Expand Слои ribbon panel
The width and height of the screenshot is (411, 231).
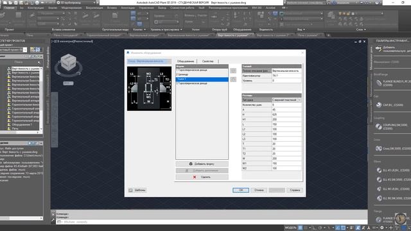tap(361, 30)
